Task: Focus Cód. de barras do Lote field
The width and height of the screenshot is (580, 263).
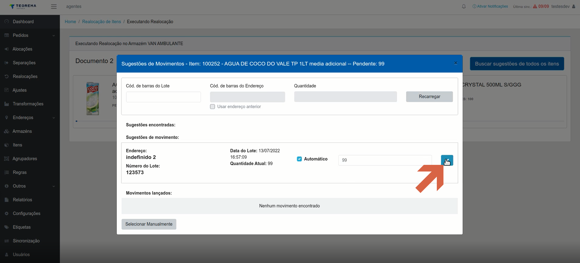Action: [163, 97]
